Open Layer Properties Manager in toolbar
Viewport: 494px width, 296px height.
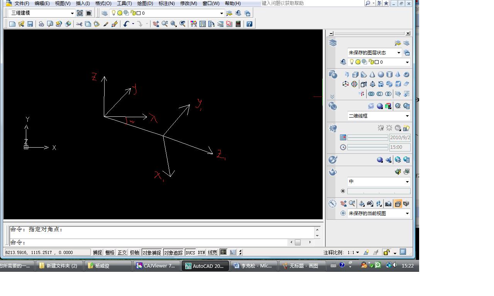click(105, 13)
